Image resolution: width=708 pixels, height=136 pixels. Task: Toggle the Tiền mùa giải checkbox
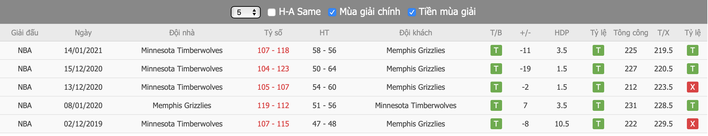tap(412, 12)
